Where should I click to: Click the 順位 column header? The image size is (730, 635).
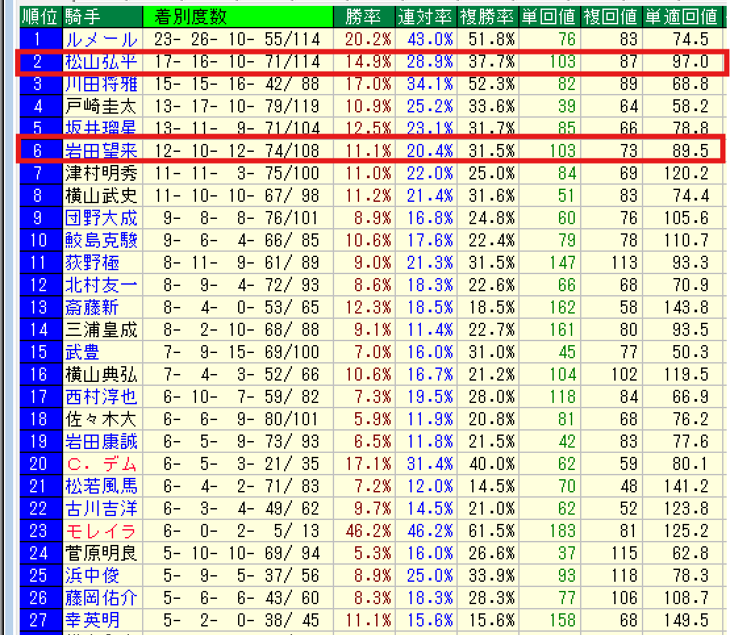point(41,16)
